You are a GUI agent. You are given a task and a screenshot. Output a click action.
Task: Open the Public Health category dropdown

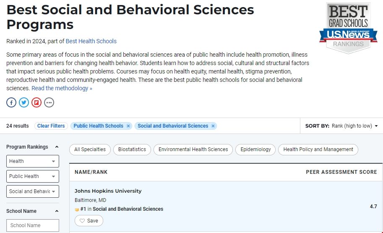click(x=33, y=176)
